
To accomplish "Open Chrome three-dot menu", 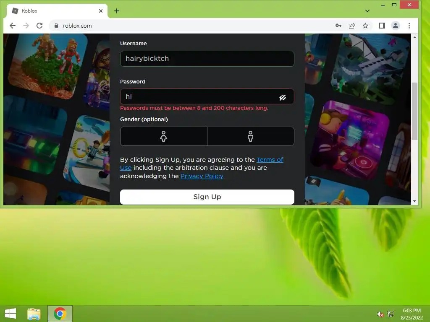I will click(x=409, y=26).
